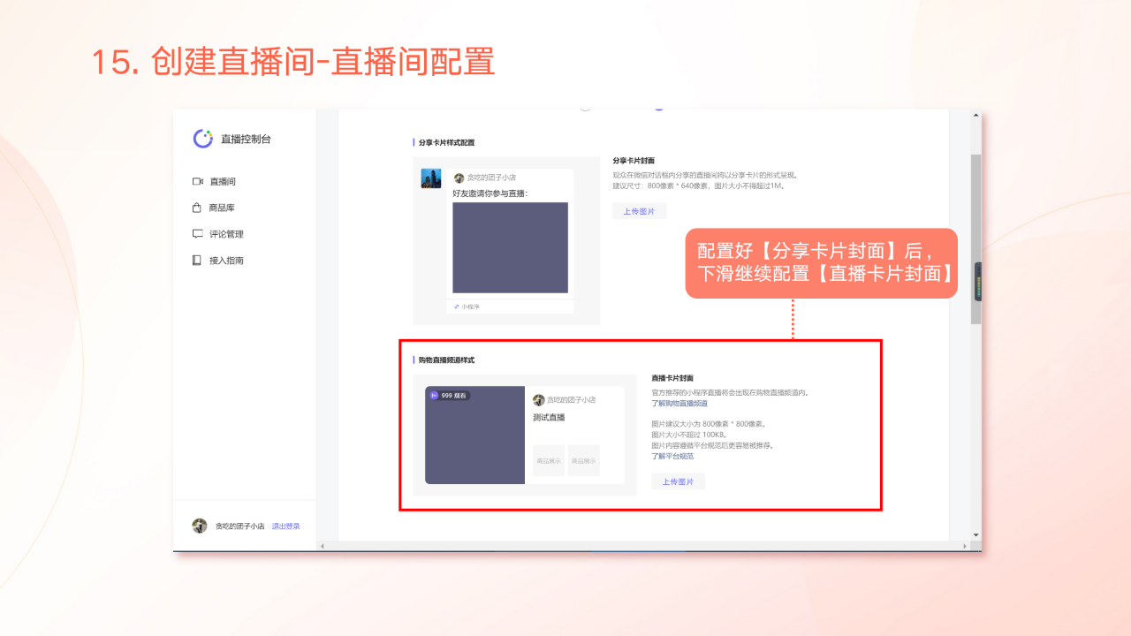The image size is (1131, 636).
Task: Click the second 商品展示 placeholder
Action: (584, 460)
